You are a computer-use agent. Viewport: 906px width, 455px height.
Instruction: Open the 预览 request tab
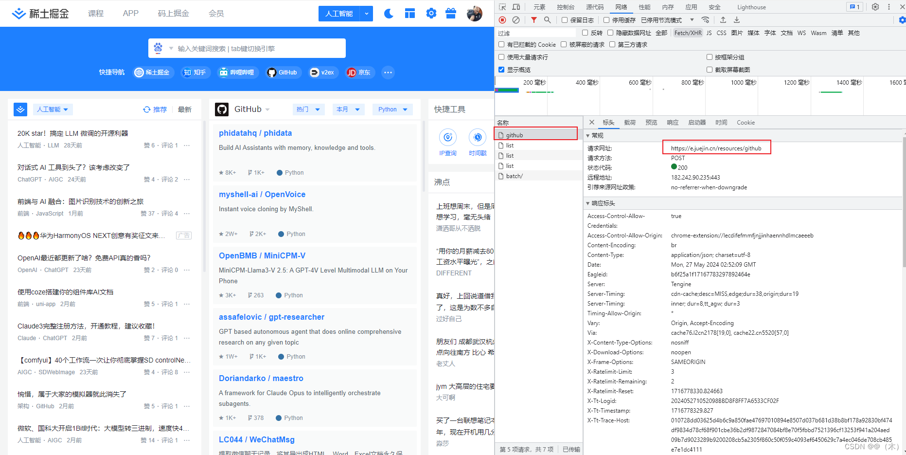(x=651, y=123)
